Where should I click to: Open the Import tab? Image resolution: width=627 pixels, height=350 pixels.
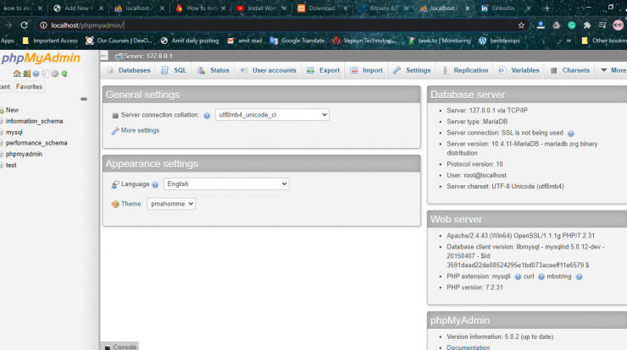pyautogui.click(x=367, y=70)
